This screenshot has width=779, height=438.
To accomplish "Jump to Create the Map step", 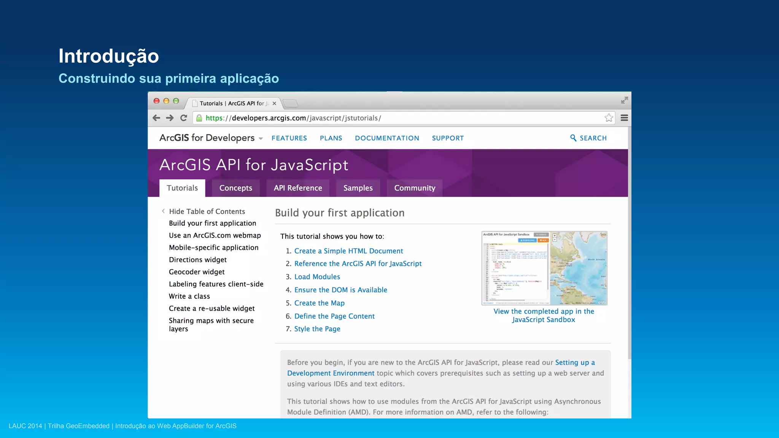I will pyautogui.click(x=320, y=303).
